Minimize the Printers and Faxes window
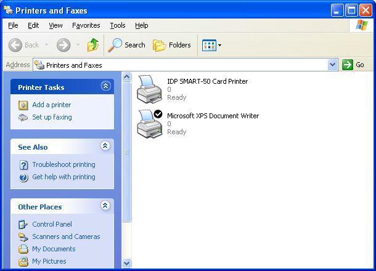This screenshot has height=271, width=376. [x=337, y=10]
